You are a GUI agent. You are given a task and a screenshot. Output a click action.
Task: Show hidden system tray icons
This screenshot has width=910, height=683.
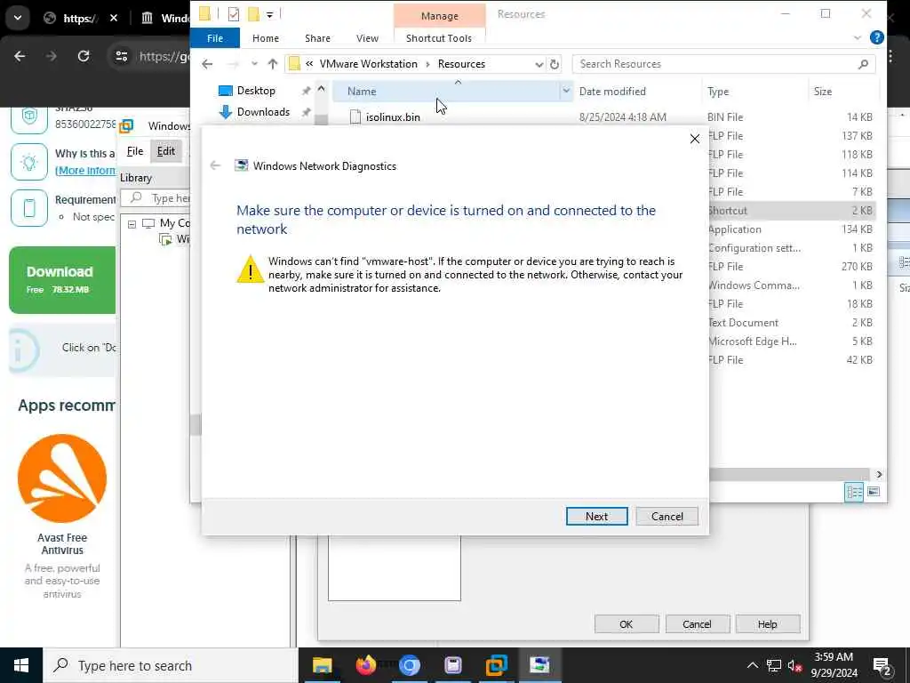[x=752, y=665]
